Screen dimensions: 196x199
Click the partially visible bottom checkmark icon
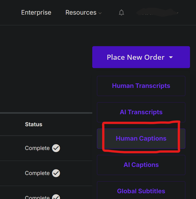tap(56, 197)
